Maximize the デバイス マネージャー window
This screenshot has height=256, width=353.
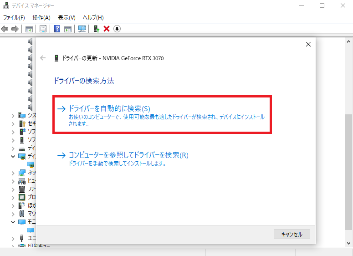click(x=322, y=5)
